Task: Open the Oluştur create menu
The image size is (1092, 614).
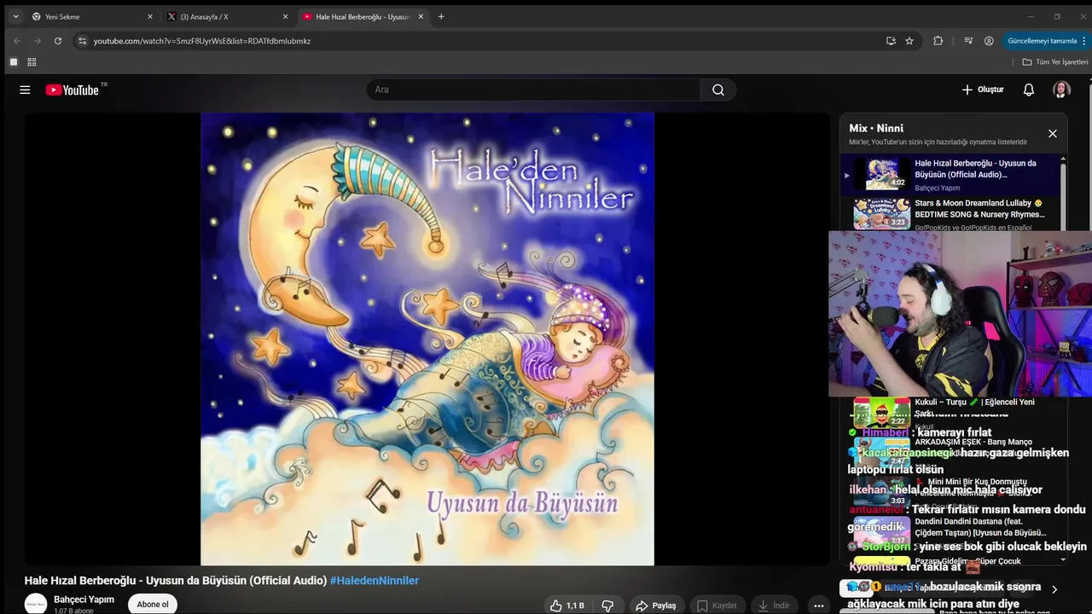Action: [983, 90]
